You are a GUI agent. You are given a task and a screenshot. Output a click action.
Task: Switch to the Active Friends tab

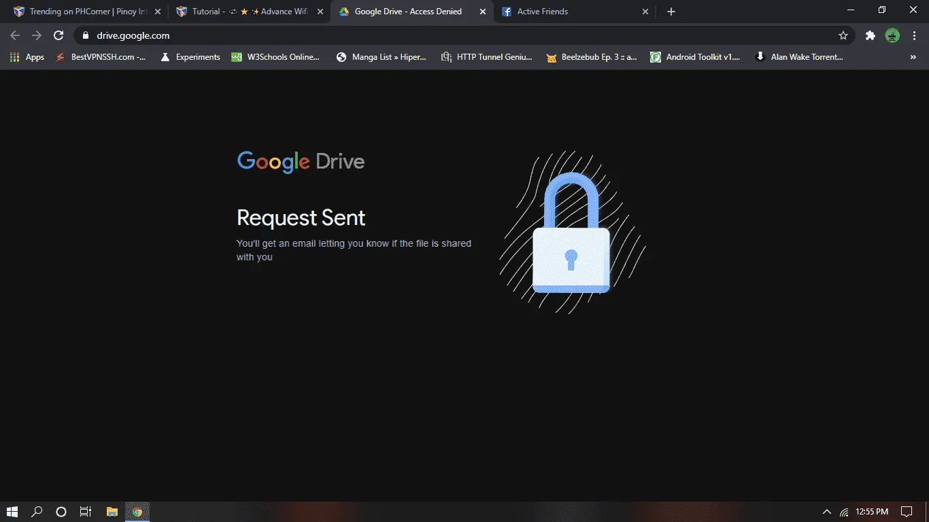tap(574, 12)
